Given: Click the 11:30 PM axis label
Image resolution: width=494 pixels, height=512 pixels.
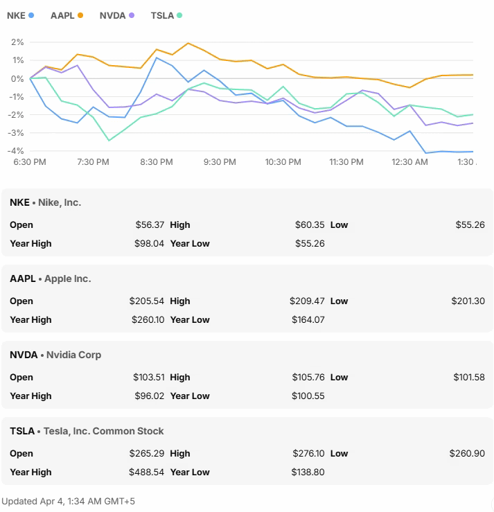Looking at the screenshot, I should click(346, 162).
